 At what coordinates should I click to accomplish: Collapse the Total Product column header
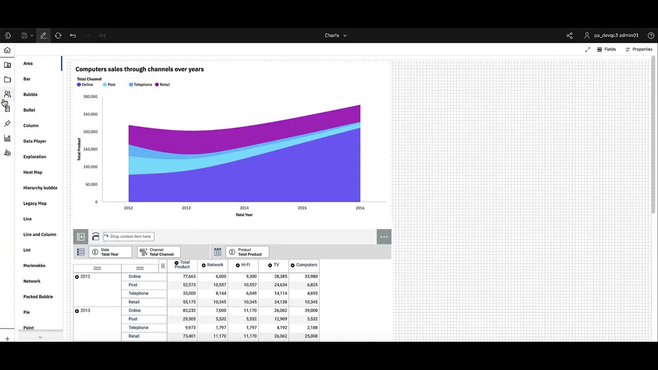[x=176, y=263]
